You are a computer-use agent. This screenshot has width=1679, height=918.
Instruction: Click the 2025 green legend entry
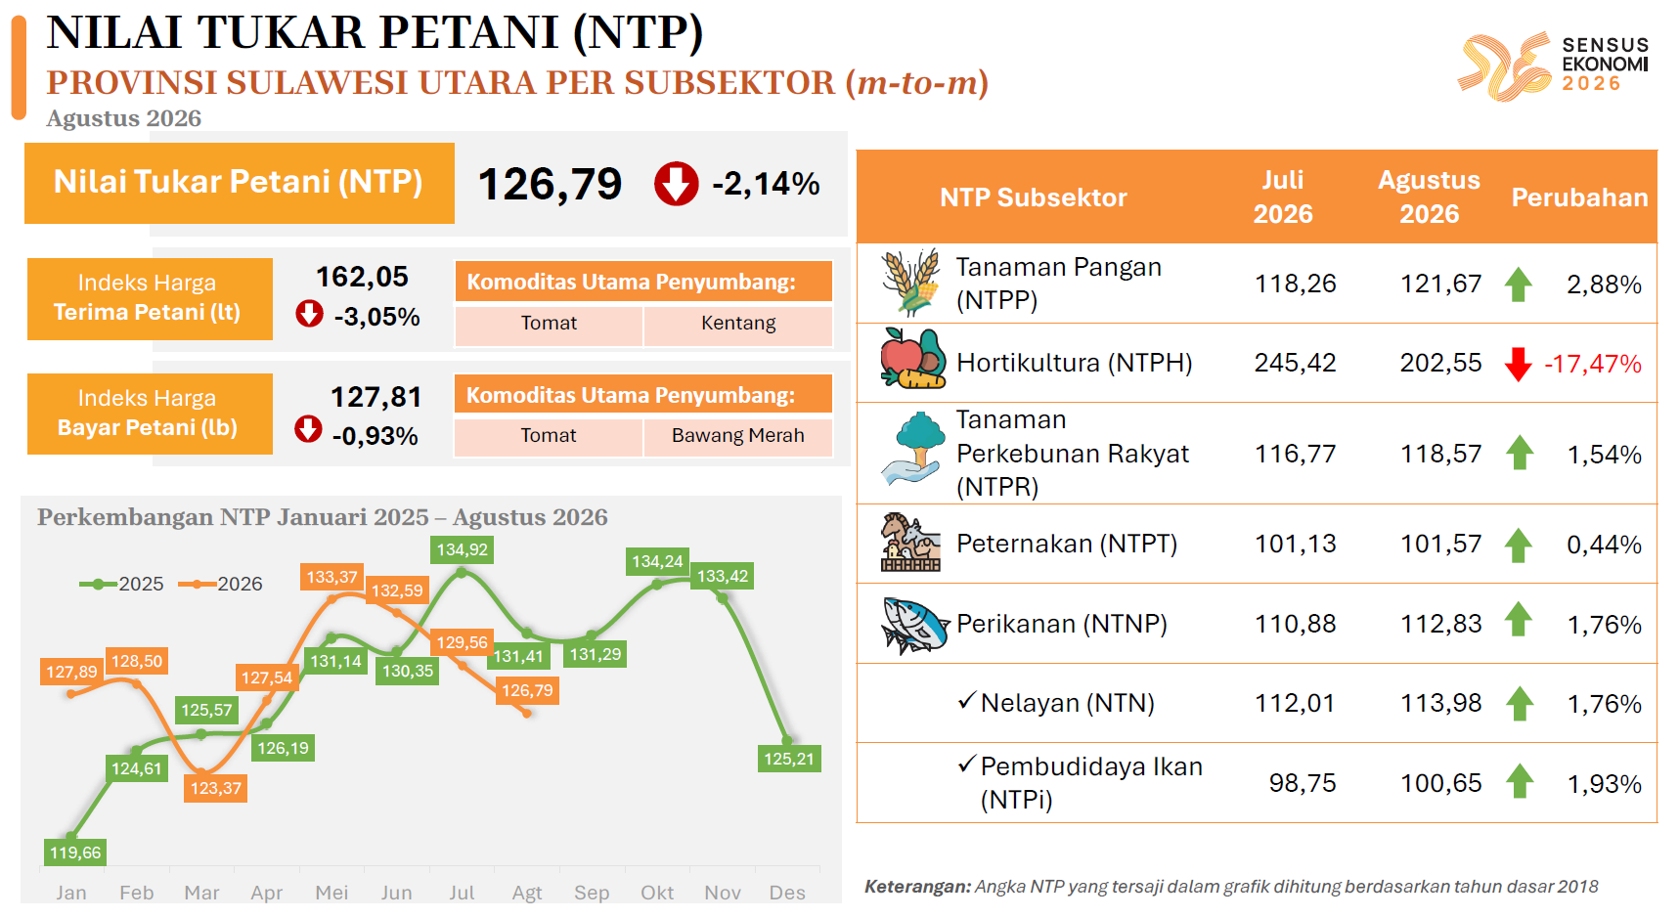[x=121, y=584]
